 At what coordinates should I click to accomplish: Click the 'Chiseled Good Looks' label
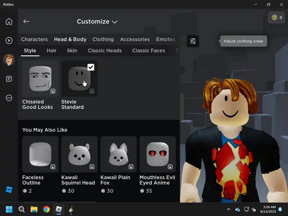pos(37,104)
